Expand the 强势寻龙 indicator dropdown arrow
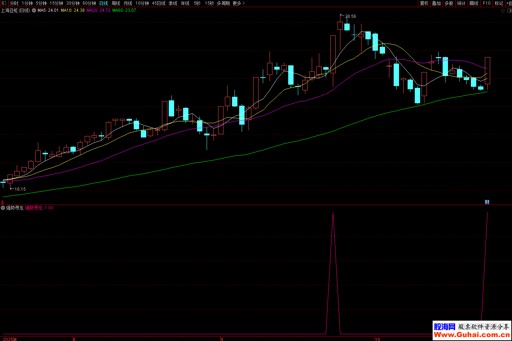The height and width of the screenshot is (341, 512). click(3, 208)
